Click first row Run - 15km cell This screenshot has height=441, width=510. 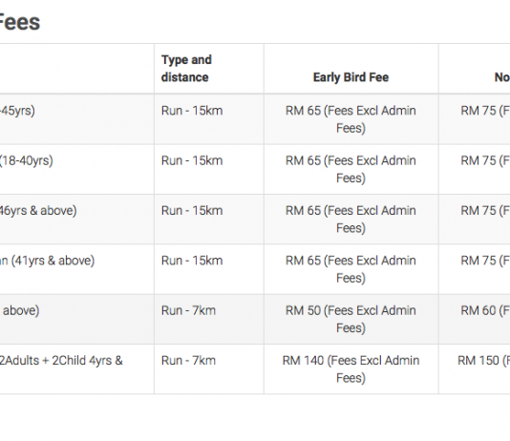pyautogui.click(x=192, y=111)
